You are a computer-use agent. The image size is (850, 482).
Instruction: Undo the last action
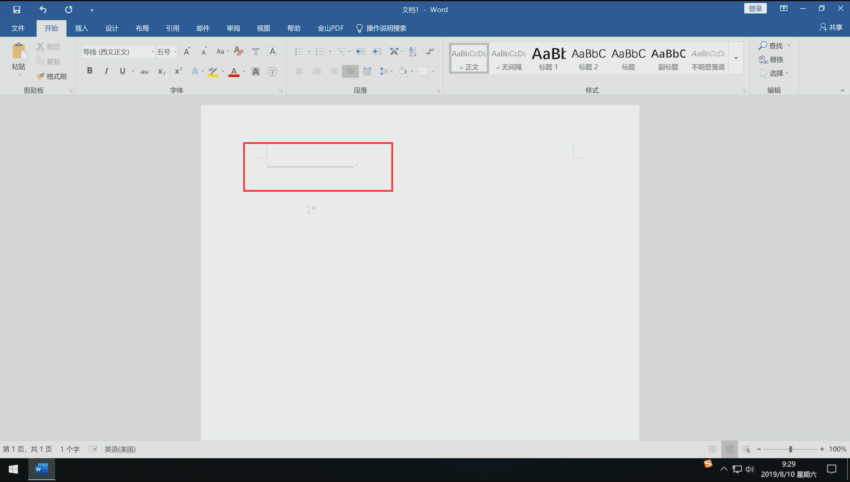tap(42, 9)
